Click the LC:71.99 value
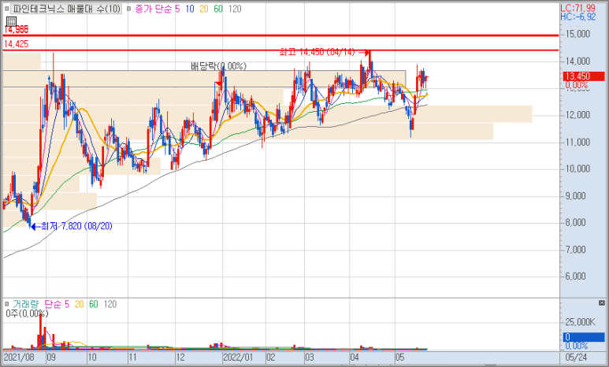 pyautogui.click(x=578, y=8)
